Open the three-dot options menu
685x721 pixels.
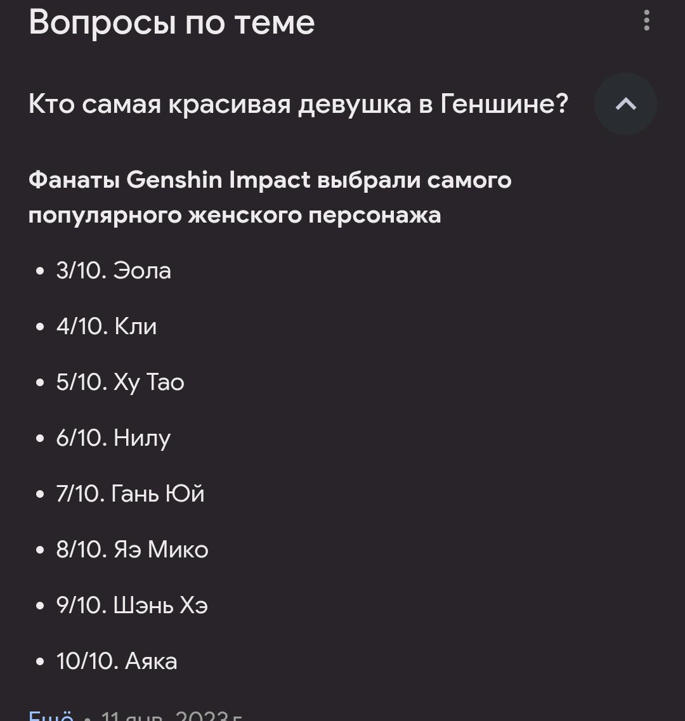point(646,21)
